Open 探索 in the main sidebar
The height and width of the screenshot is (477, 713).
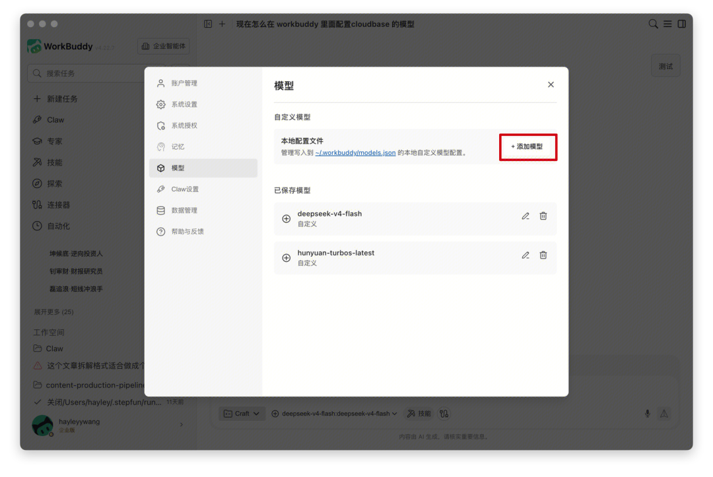tap(48, 183)
